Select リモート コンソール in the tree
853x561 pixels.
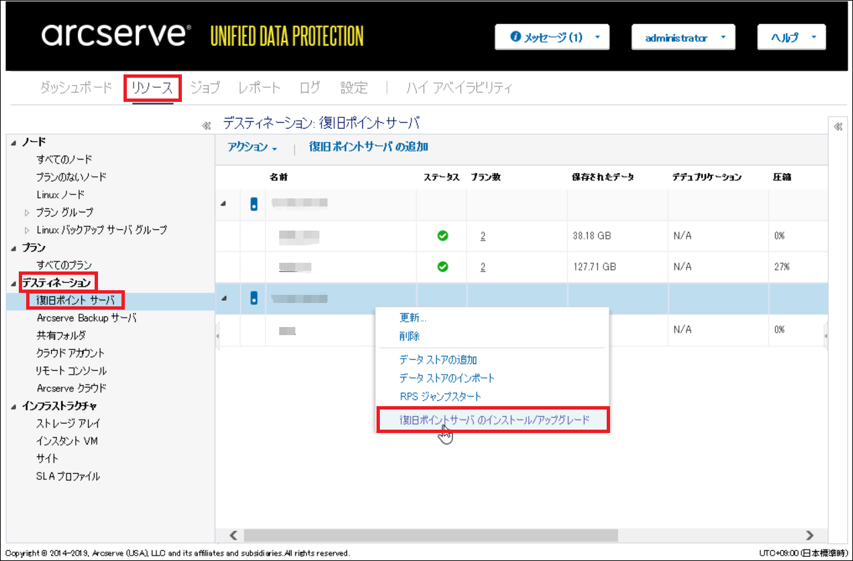[71, 371]
